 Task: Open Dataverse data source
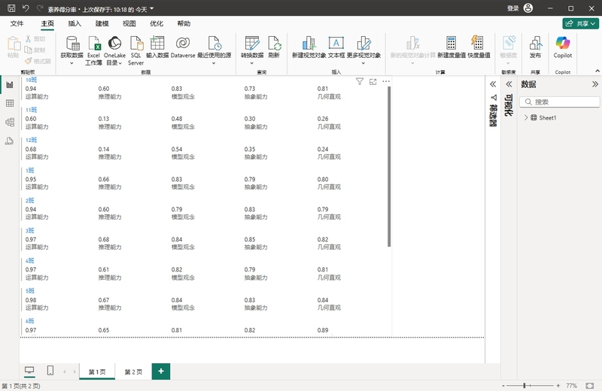tap(183, 47)
